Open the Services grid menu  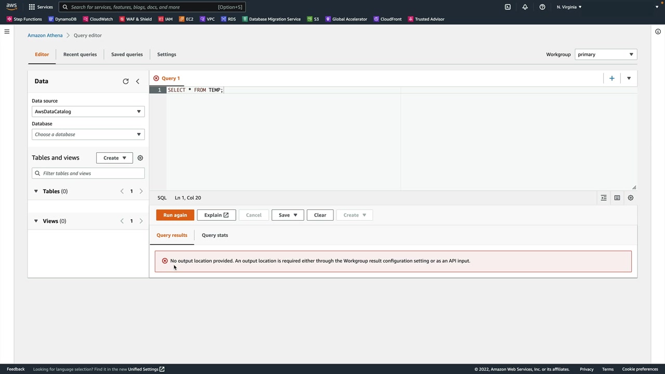click(x=41, y=7)
